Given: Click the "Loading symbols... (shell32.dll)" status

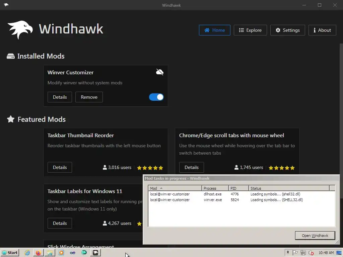Looking at the screenshot, I should 275,194.
